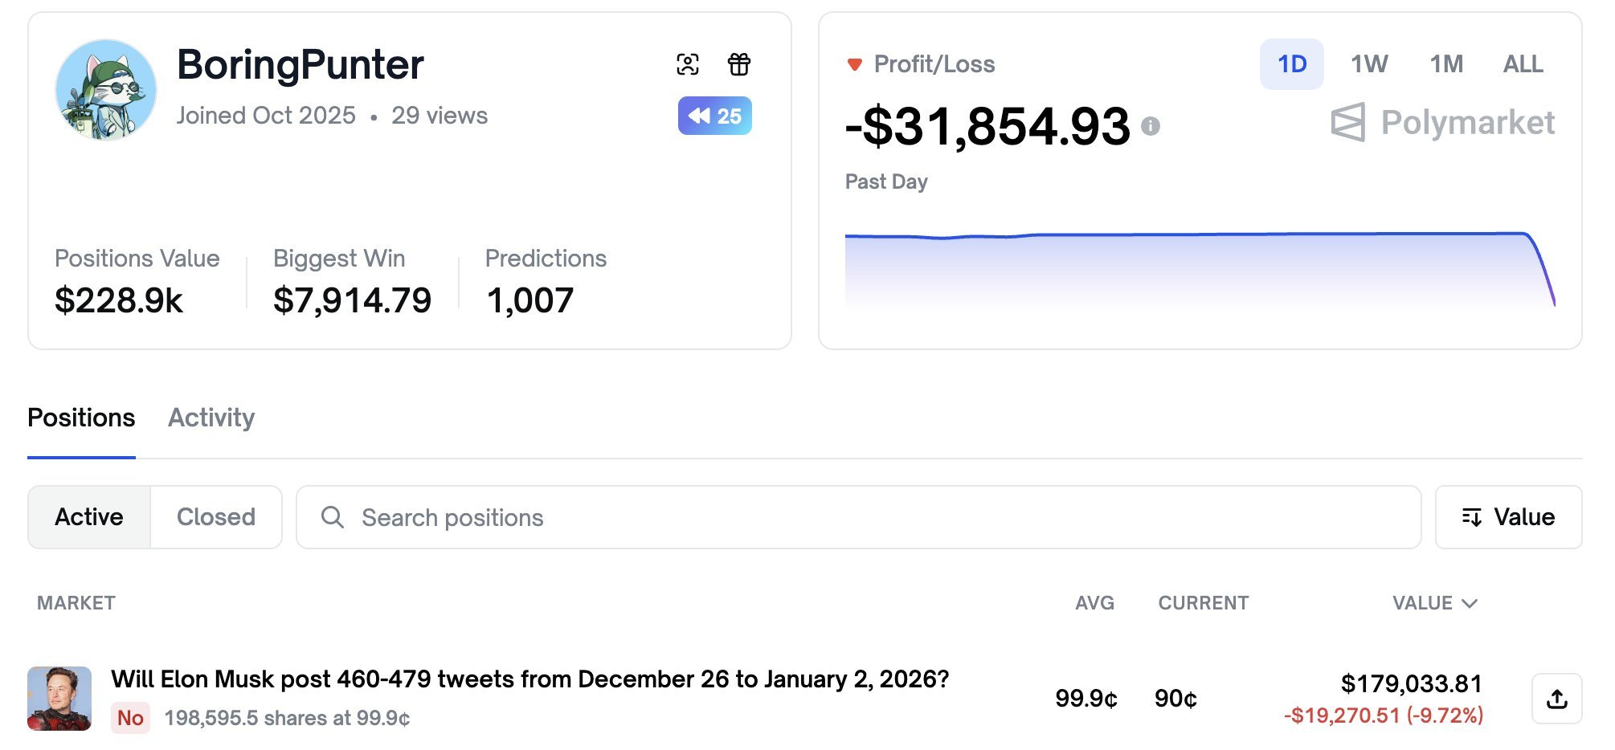The image size is (1615, 750).
Task: Click the info icon next to profit amount
Action: 1151,126
